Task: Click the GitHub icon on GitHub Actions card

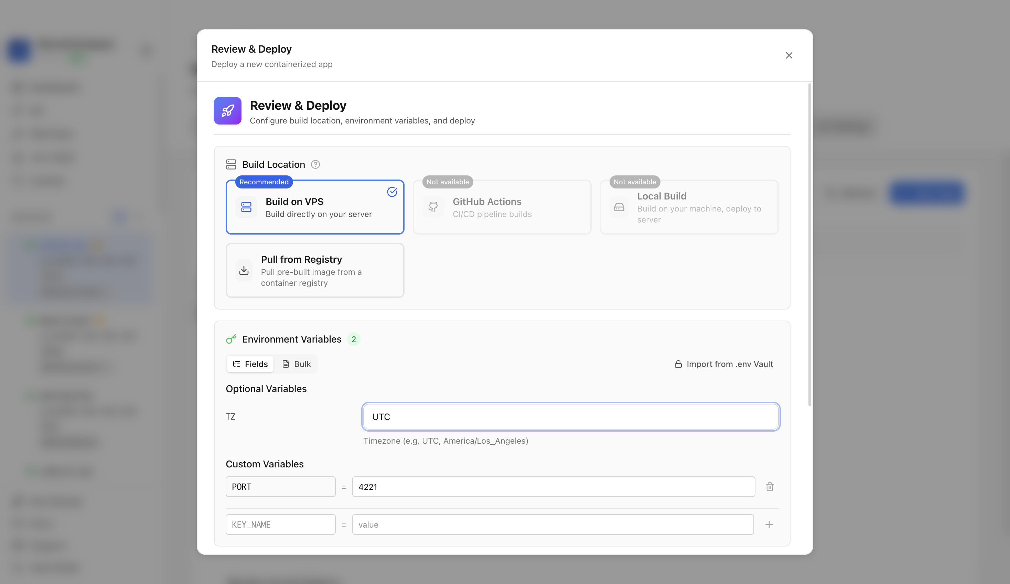Action: tap(433, 207)
